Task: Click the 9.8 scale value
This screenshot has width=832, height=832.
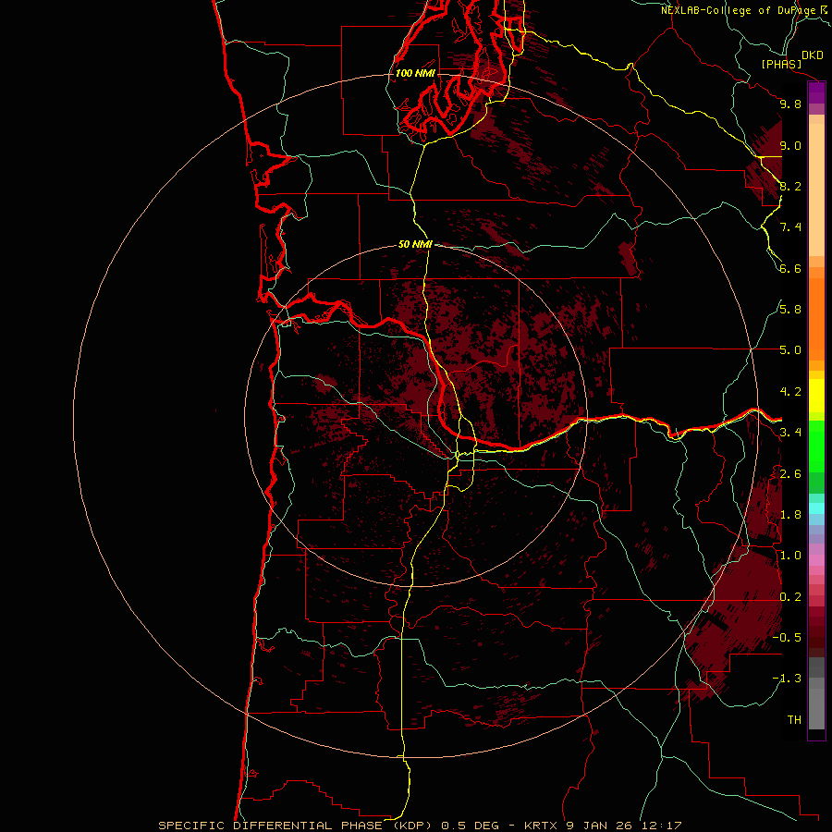Action: (x=790, y=104)
